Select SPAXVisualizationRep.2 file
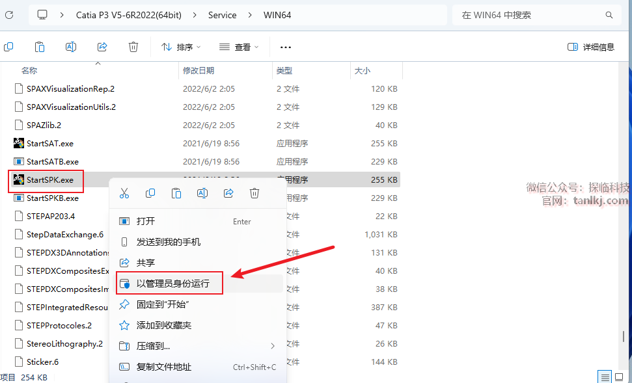The width and height of the screenshot is (632, 383). (x=70, y=88)
